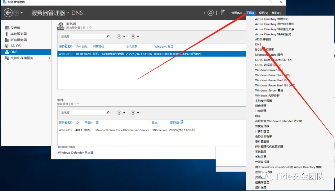Sort events by 日期和时间 column
Image resolution: width=335 pixels, height=191 pixels.
(176, 123)
